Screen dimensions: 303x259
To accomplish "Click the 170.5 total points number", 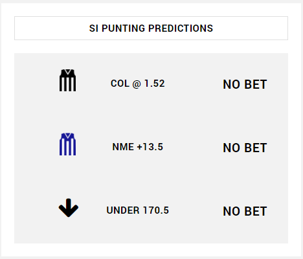I will (x=156, y=210).
